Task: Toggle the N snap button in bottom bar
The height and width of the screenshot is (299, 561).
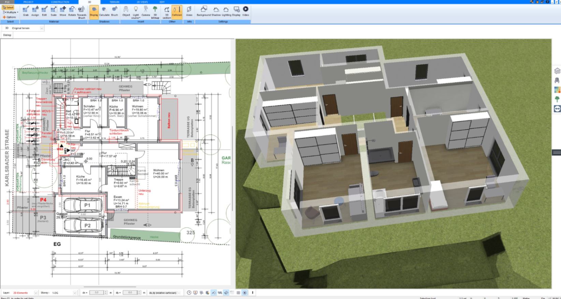Action: click(x=245, y=293)
